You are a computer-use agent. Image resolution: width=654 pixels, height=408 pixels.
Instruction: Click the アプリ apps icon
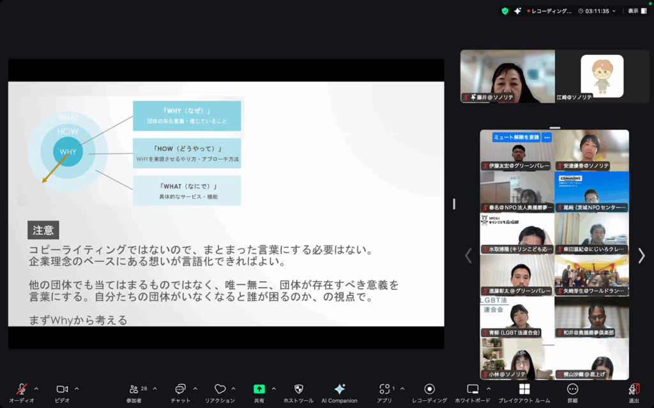[x=384, y=390]
